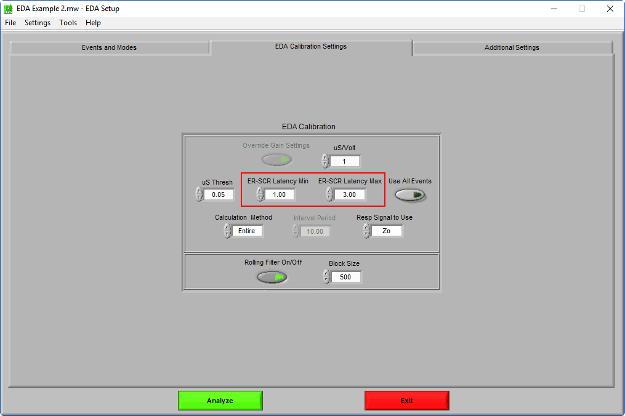625x416 pixels.
Task: Click the EDA Calibration heading text
Action: 308,126
